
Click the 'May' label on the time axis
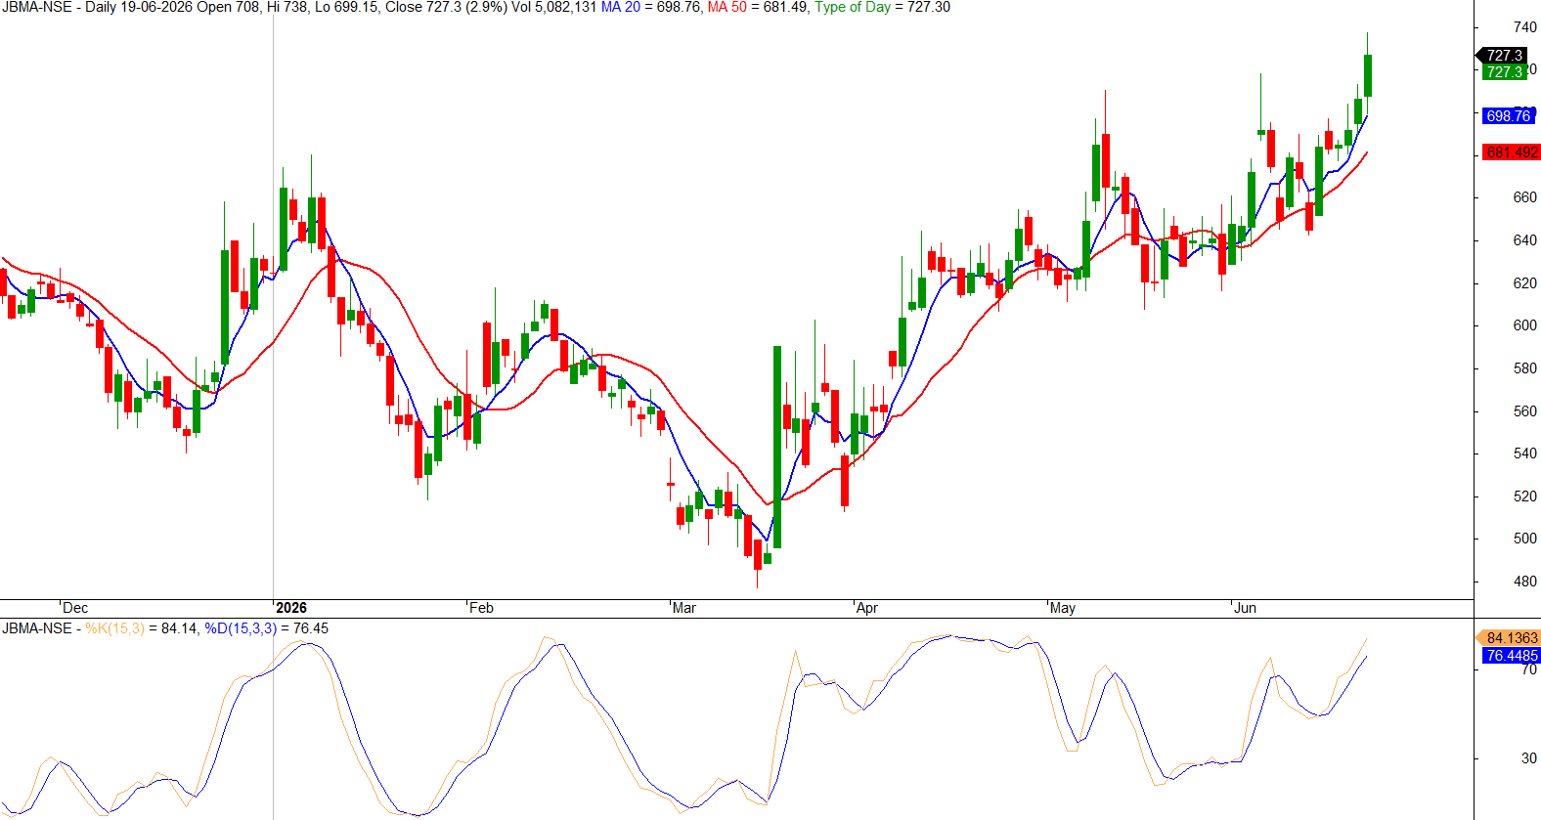(x=1063, y=608)
